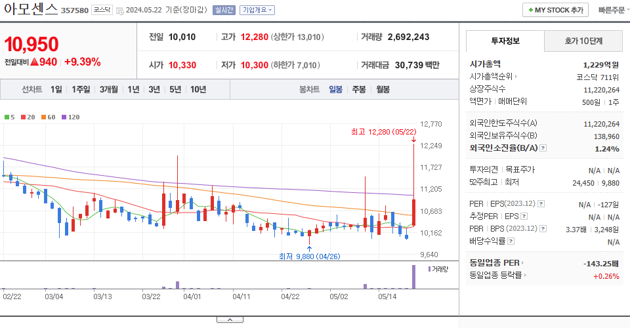Switch to 호가10단계 tab
The height and width of the screenshot is (328, 630).
pyautogui.click(x=583, y=41)
